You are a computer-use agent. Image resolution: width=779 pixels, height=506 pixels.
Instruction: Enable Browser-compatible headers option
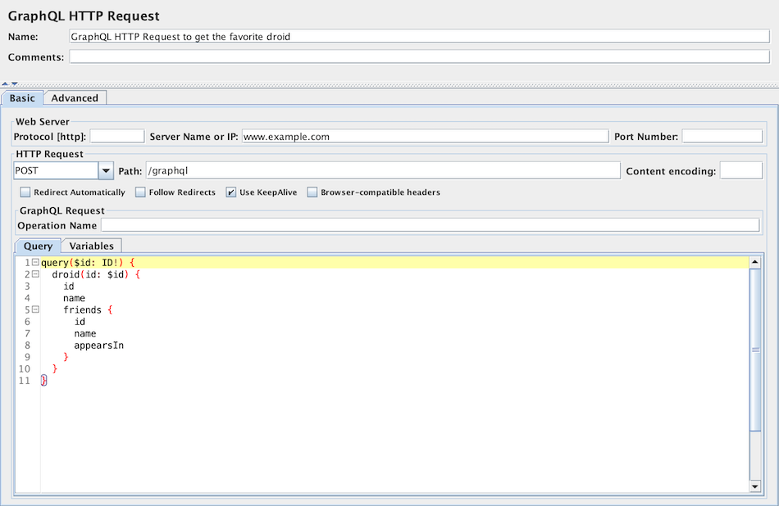(312, 192)
